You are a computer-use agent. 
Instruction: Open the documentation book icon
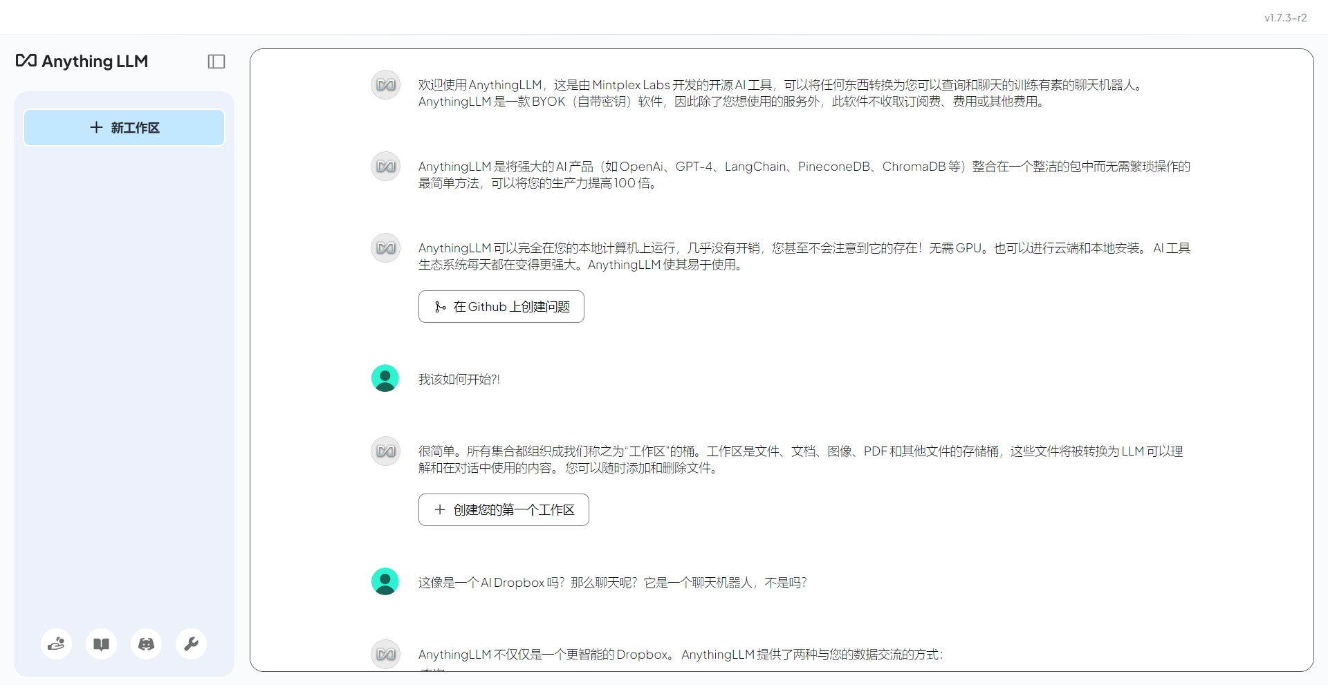coord(101,644)
